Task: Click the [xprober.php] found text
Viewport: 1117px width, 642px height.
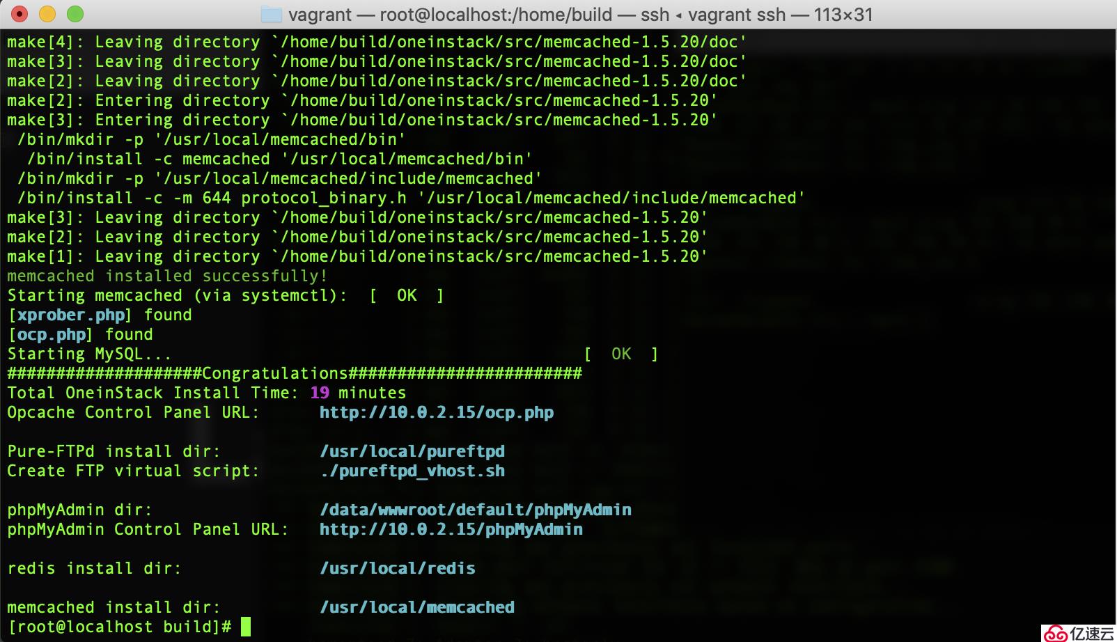Action: (x=100, y=315)
